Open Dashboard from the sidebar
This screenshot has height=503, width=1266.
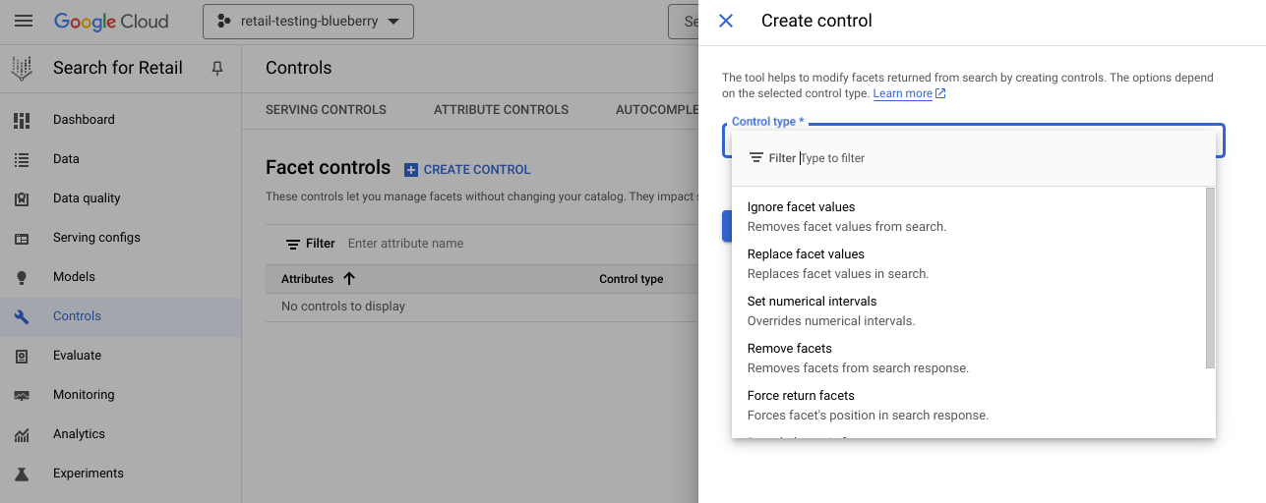point(84,120)
